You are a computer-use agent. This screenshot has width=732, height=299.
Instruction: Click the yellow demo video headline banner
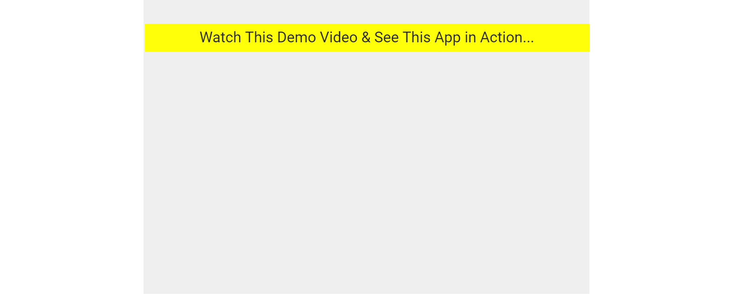(x=367, y=38)
